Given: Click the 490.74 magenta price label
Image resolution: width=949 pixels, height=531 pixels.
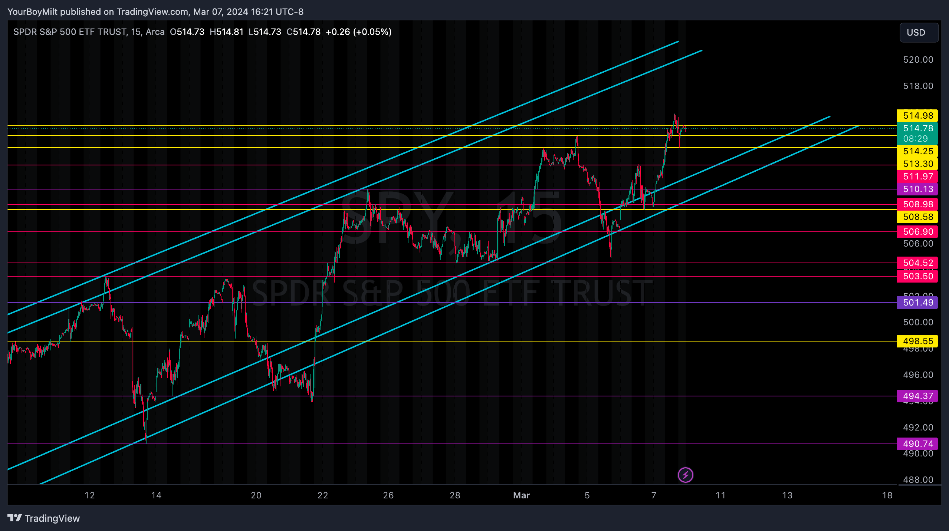Looking at the screenshot, I should 917,444.
